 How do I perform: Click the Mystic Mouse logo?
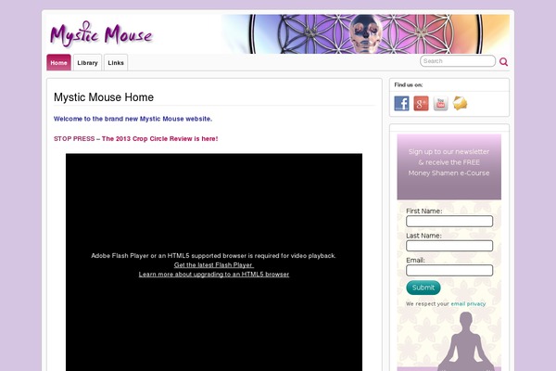point(101,35)
